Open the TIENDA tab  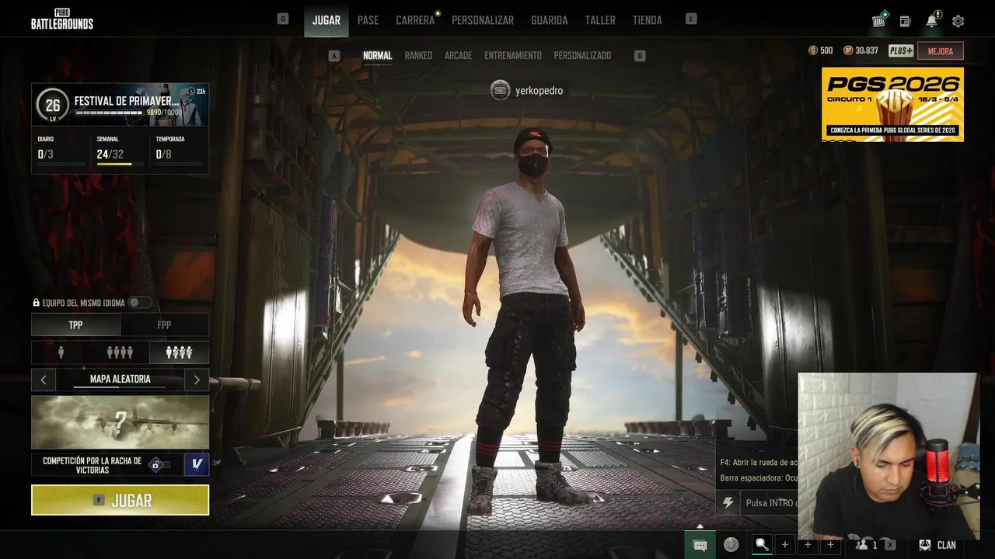click(x=648, y=20)
